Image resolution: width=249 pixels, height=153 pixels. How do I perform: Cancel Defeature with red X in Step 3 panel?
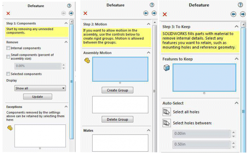tap(165, 15)
